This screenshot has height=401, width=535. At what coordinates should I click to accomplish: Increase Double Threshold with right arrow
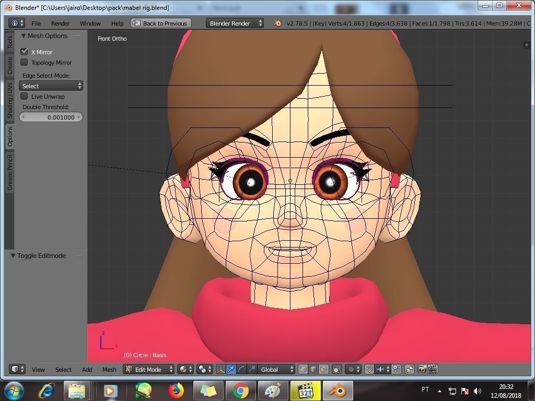pos(79,117)
